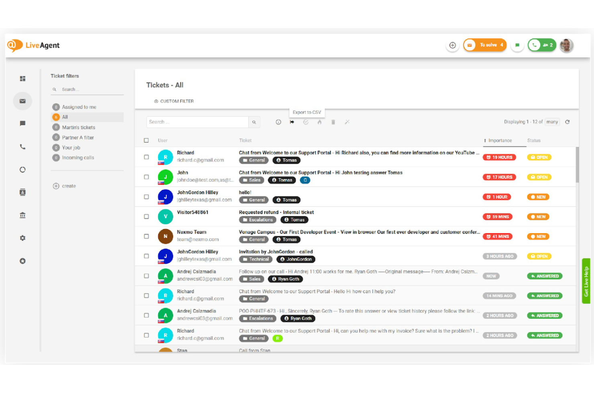Viewport: 594px width, 396px height.
Task: Open the Calls phone icon in the sidebar
Action: (x=22, y=147)
